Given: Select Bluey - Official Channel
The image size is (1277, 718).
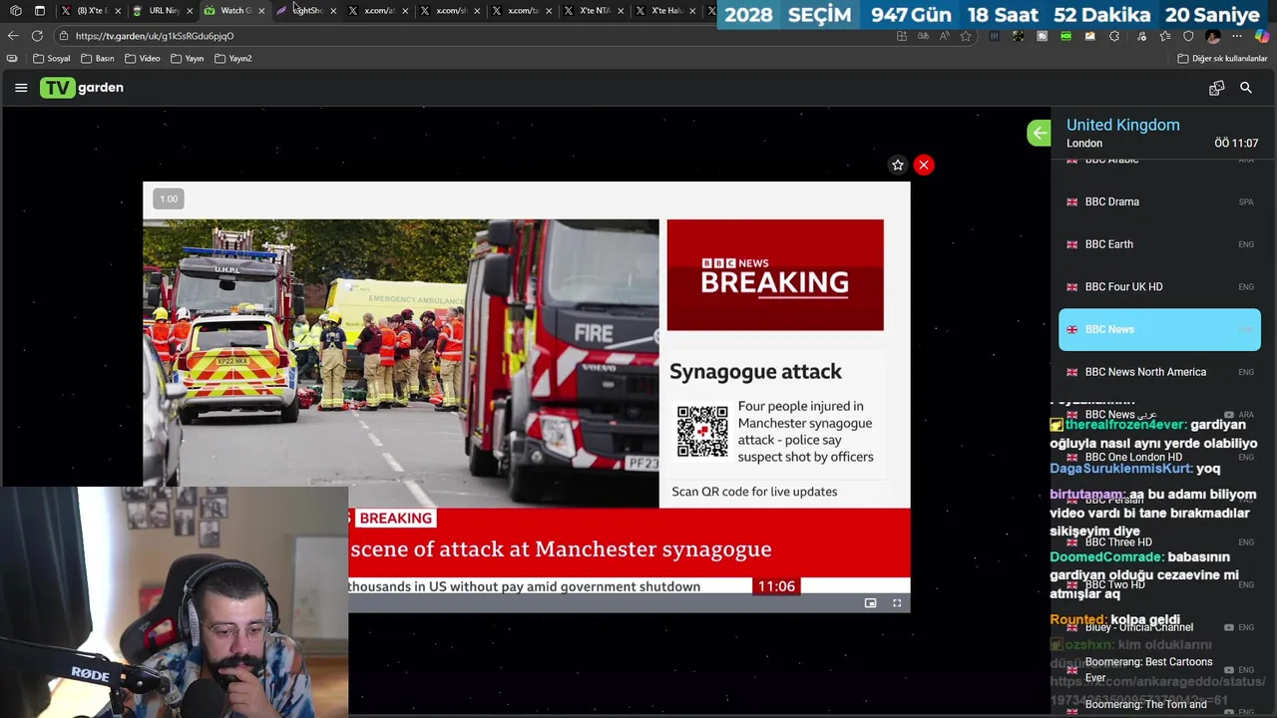Looking at the screenshot, I should coord(1159,627).
